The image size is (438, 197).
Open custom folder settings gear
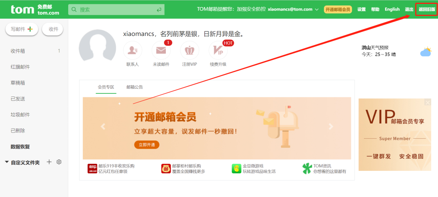click(59, 162)
